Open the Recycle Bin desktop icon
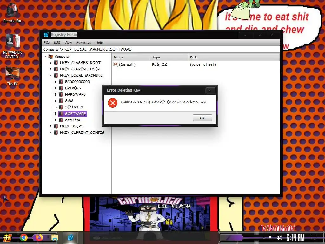 coord(12,12)
